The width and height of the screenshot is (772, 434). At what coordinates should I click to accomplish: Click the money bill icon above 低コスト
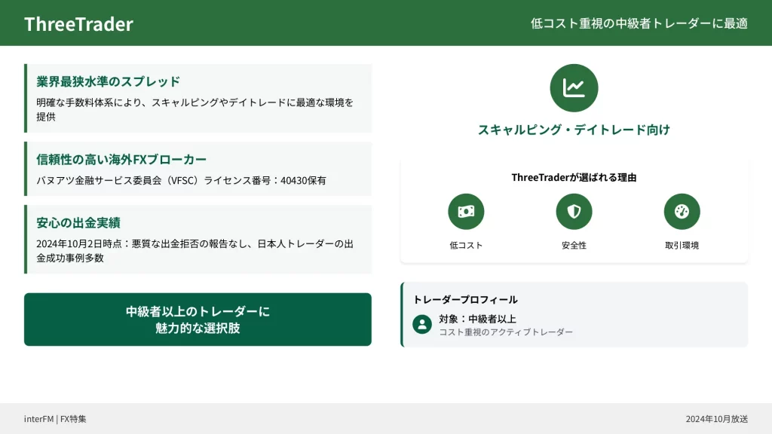466,212
